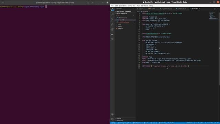Open the Accounts icon in activity bar
The image size is (220, 124).
coord(112,114)
